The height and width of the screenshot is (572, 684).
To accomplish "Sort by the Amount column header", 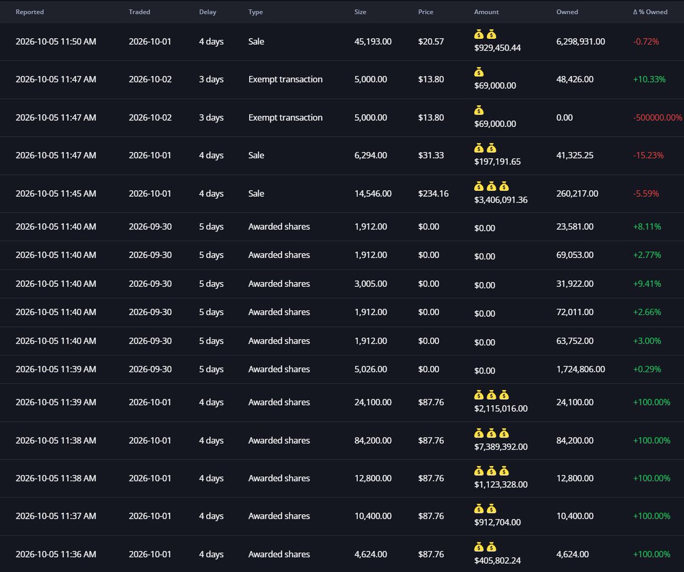I will (x=486, y=12).
